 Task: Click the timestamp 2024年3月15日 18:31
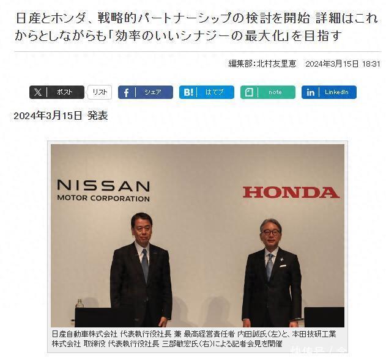tap(343, 64)
